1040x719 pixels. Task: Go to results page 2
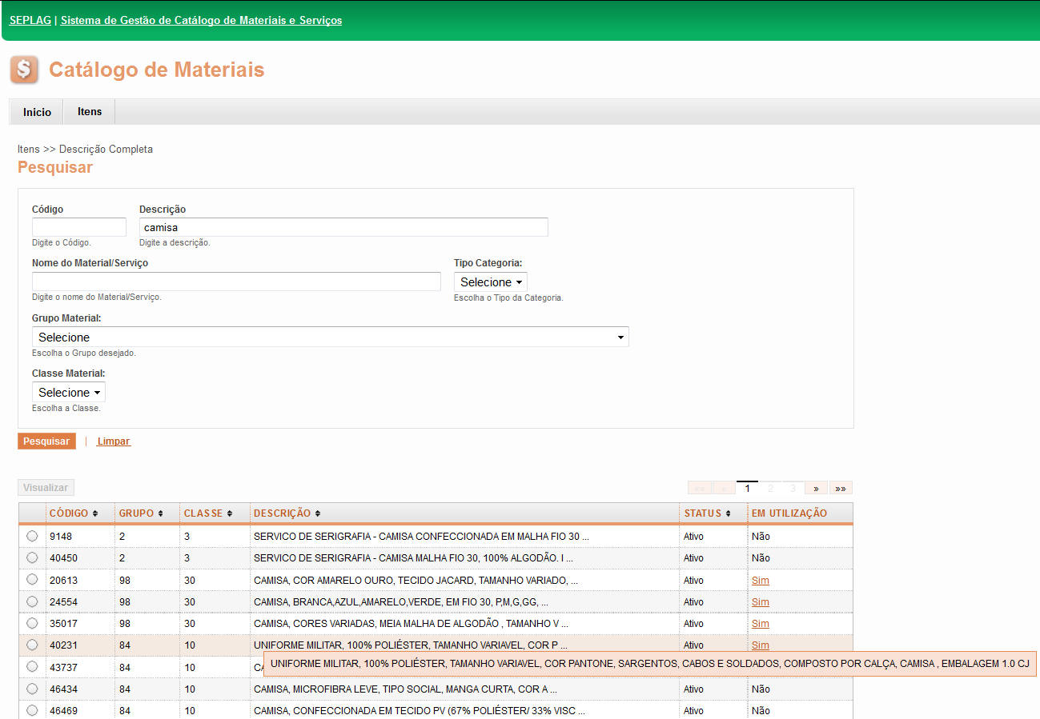770,488
